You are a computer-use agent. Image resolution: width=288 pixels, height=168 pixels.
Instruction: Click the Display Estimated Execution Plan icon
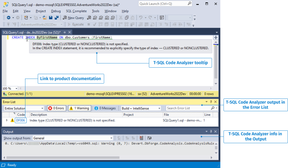[100, 24]
